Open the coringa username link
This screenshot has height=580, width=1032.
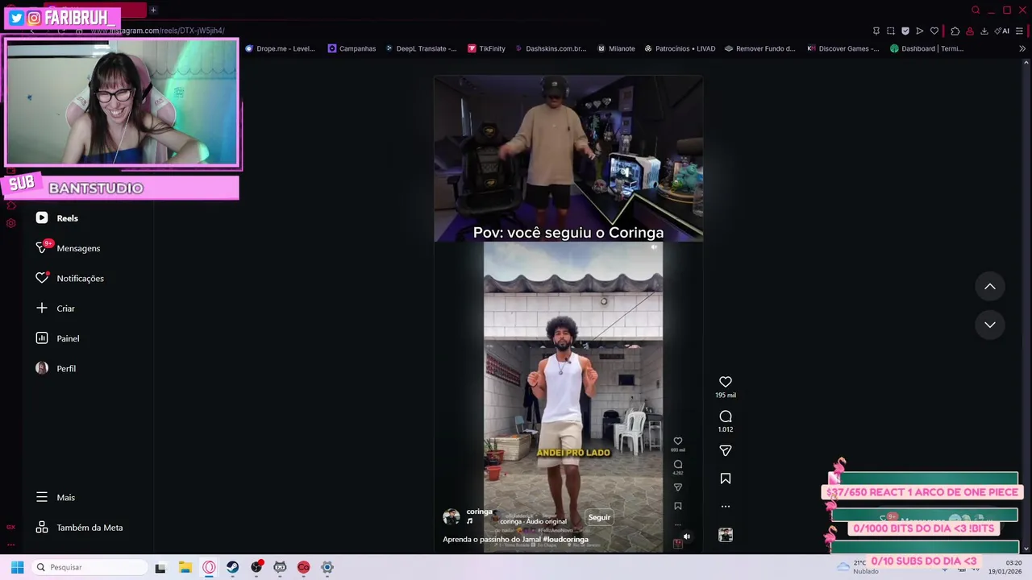click(479, 512)
